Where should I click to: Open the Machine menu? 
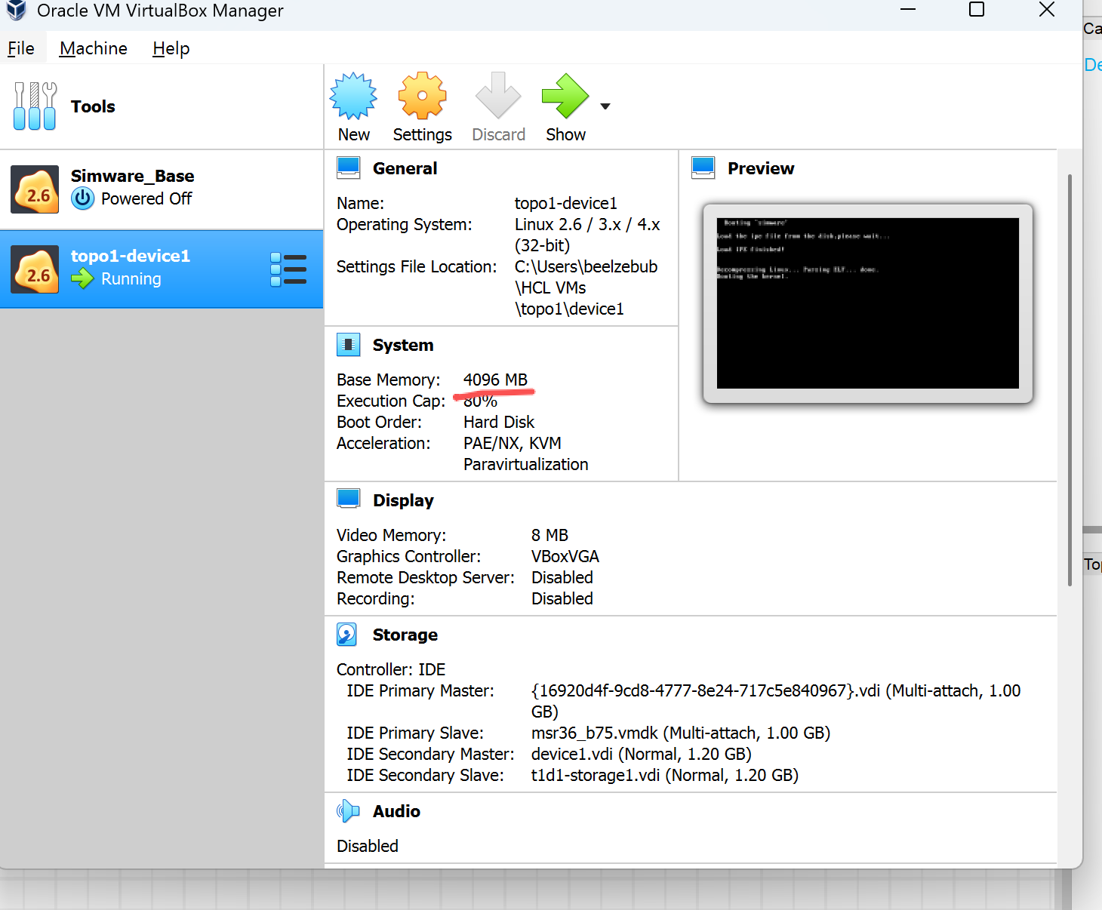(94, 48)
